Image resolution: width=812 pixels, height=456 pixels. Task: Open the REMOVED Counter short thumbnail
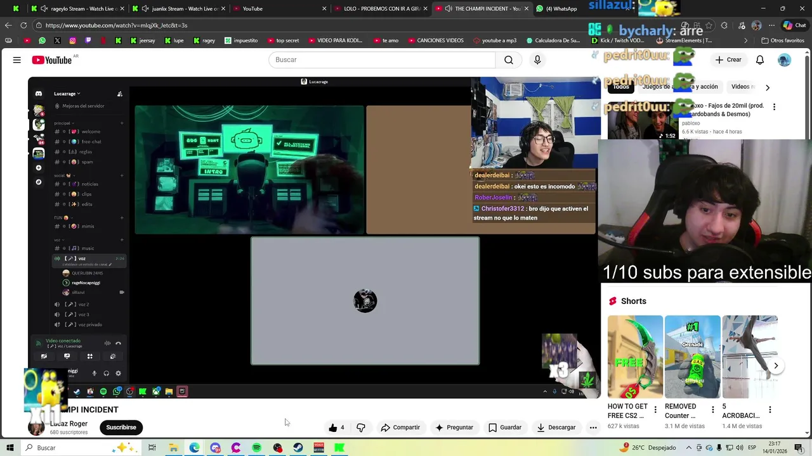click(692, 357)
